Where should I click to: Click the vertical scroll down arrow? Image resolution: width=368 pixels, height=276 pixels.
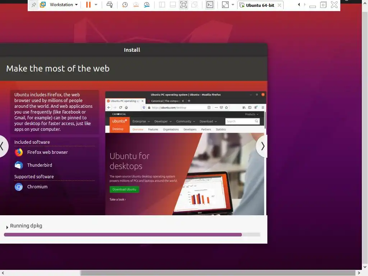coord(365,267)
